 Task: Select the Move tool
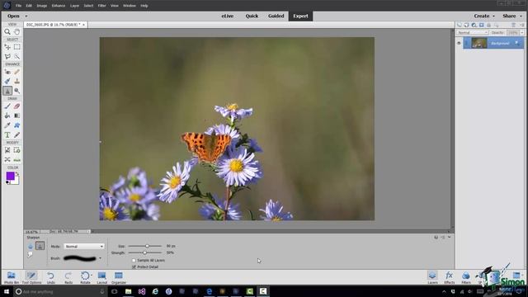point(7,47)
